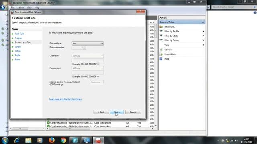Click the Next button
Viewport: 257px width, 144px height.
tap(117, 112)
